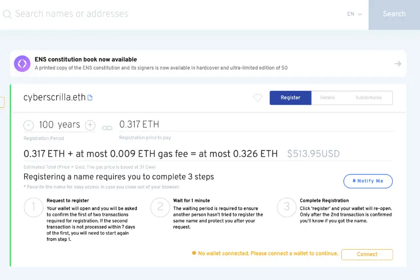Click the 'Wait for 1 minute' heading

[x=191, y=200]
